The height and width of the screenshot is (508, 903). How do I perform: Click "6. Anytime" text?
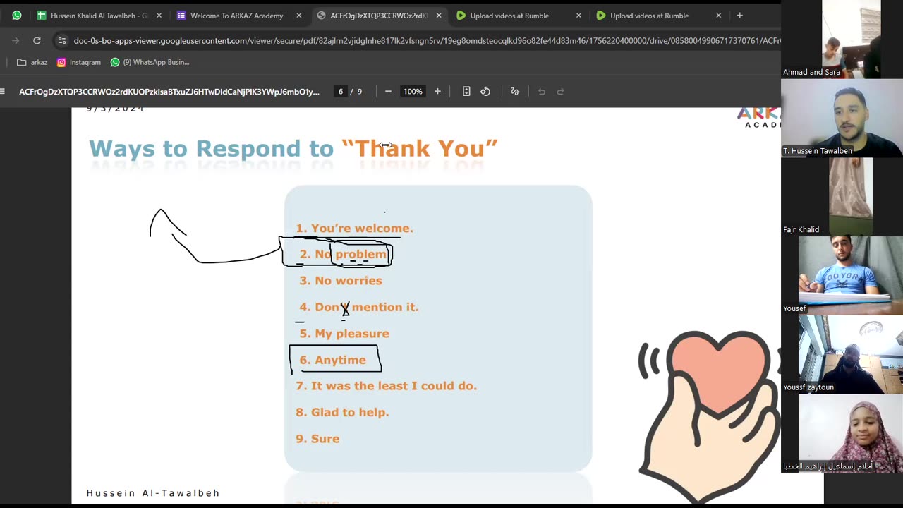click(x=333, y=360)
